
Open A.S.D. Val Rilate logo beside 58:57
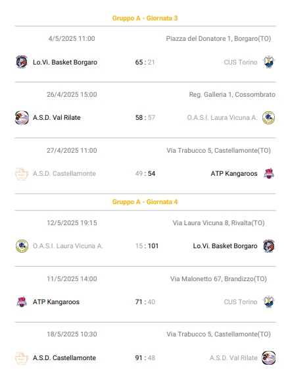click(x=22, y=117)
